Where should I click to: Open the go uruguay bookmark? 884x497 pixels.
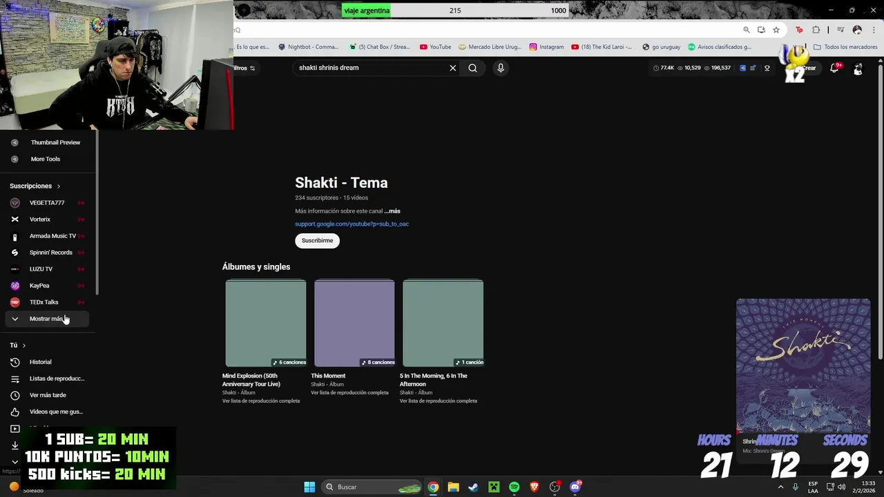tap(661, 47)
